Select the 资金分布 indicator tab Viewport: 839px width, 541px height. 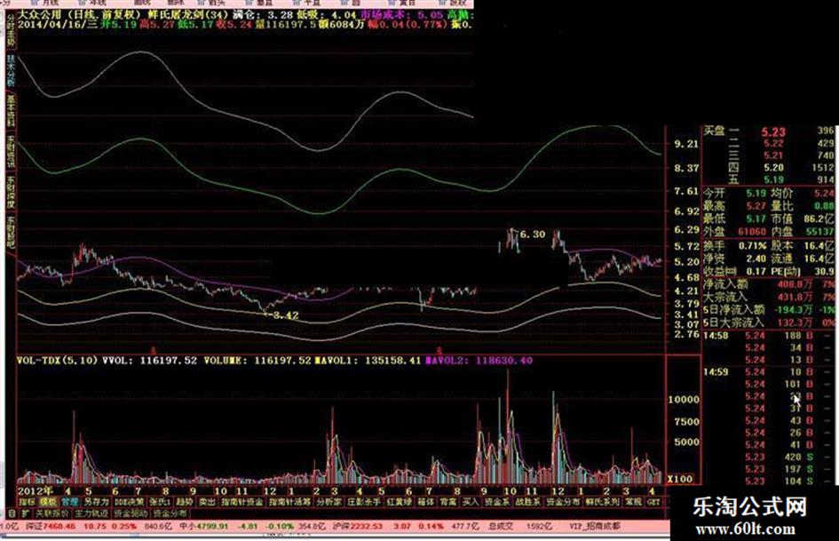(x=563, y=502)
